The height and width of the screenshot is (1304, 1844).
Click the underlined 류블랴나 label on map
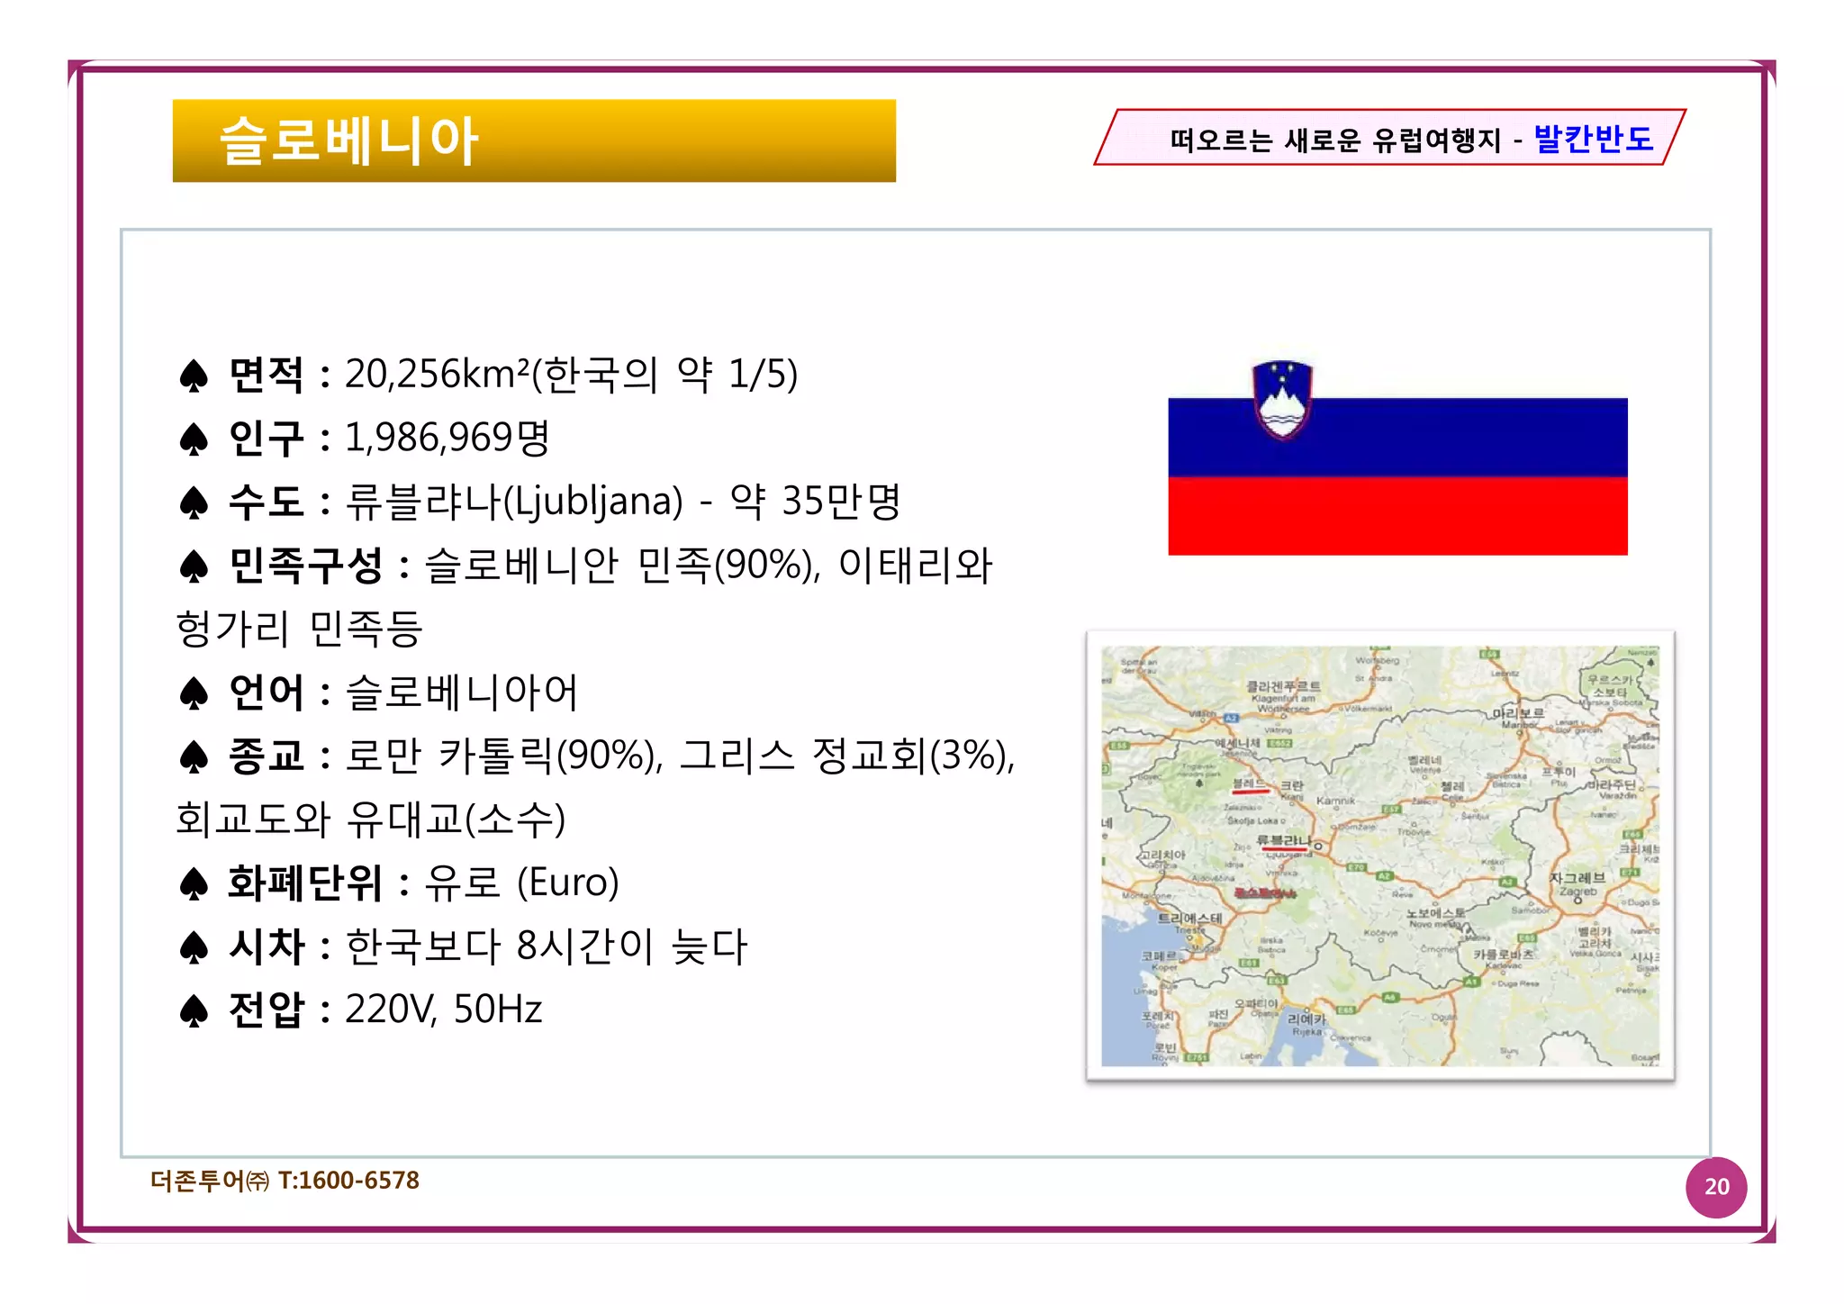[1284, 841]
